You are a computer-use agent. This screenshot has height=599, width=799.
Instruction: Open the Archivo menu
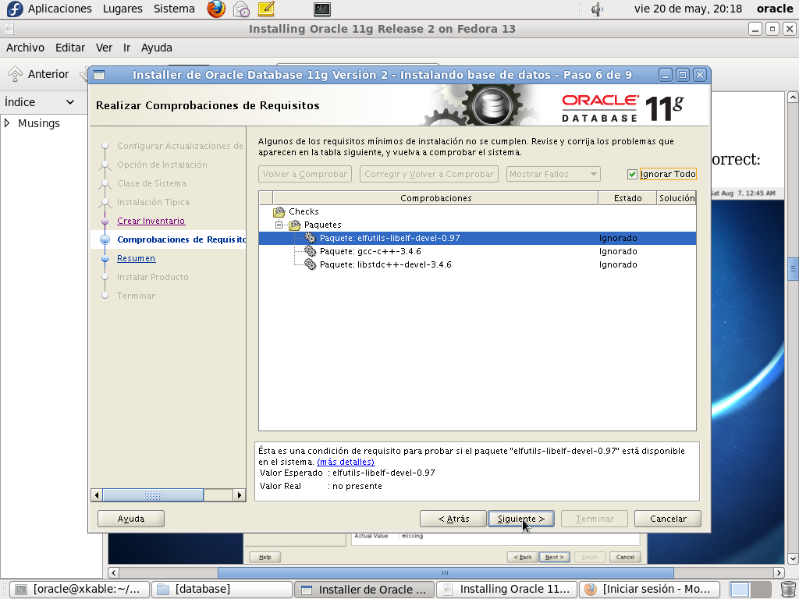click(25, 48)
